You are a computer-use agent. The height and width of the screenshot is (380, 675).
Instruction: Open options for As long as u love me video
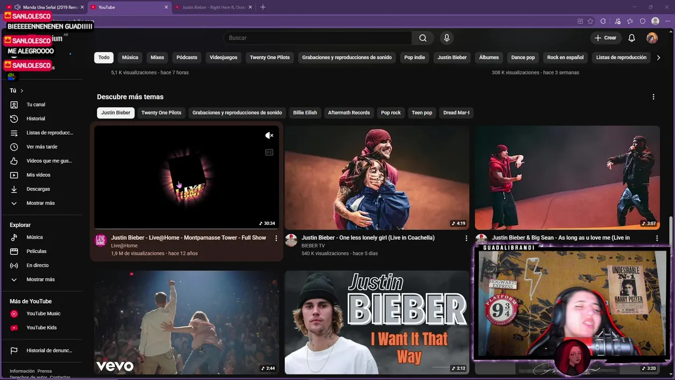click(x=657, y=239)
